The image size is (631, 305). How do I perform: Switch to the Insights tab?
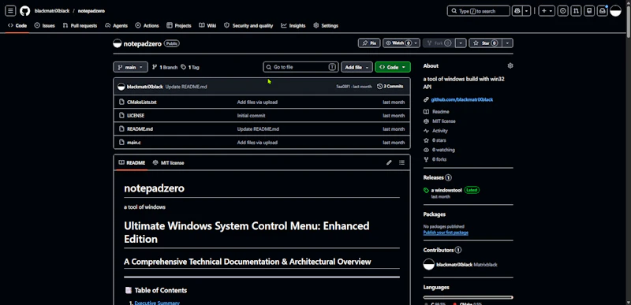click(293, 25)
